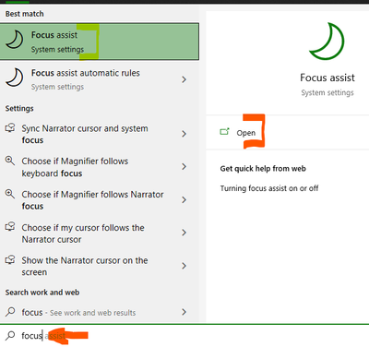Click the Sync Narrator cursor setting icon
Image resolution: width=369 pixels, height=347 pixels.
point(10,127)
